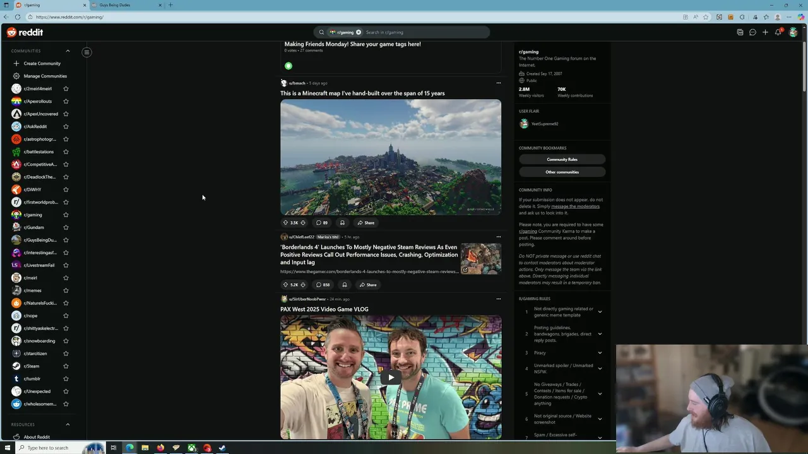Expand rule 2 Posting guidelines

tap(600, 334)
